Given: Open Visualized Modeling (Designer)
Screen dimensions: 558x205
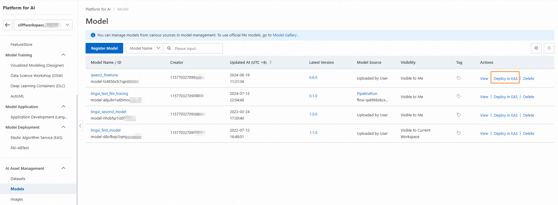Looking at the screenshot, I should pos(37,65).
